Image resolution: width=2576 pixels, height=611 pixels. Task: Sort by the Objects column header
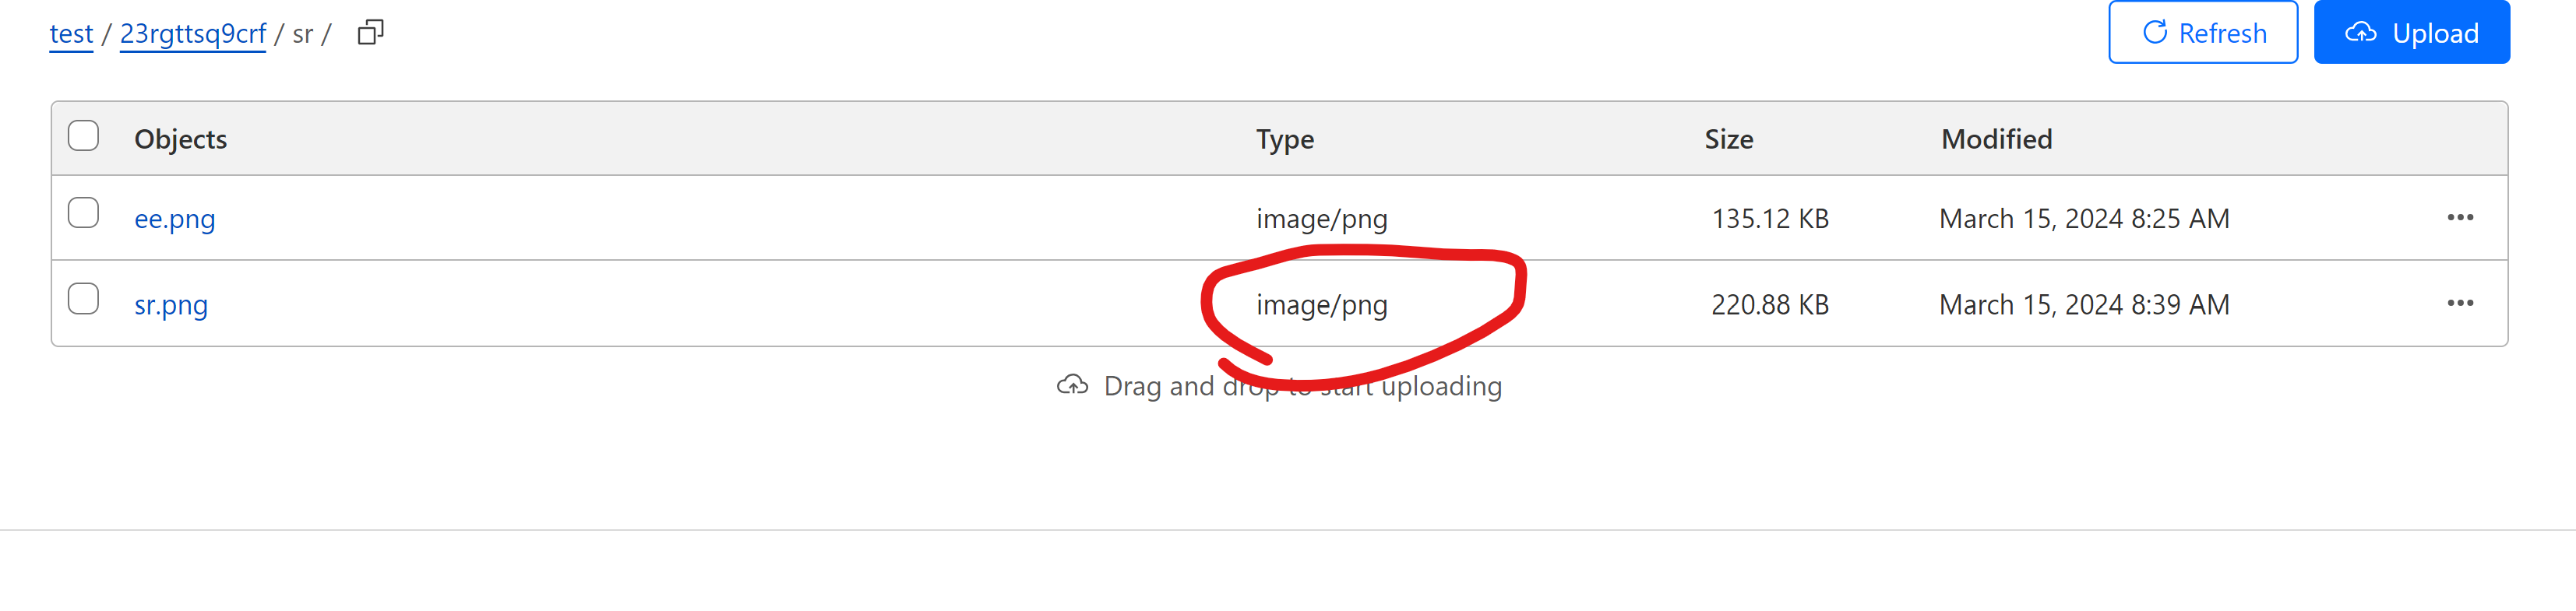click(x=180, y=139)
